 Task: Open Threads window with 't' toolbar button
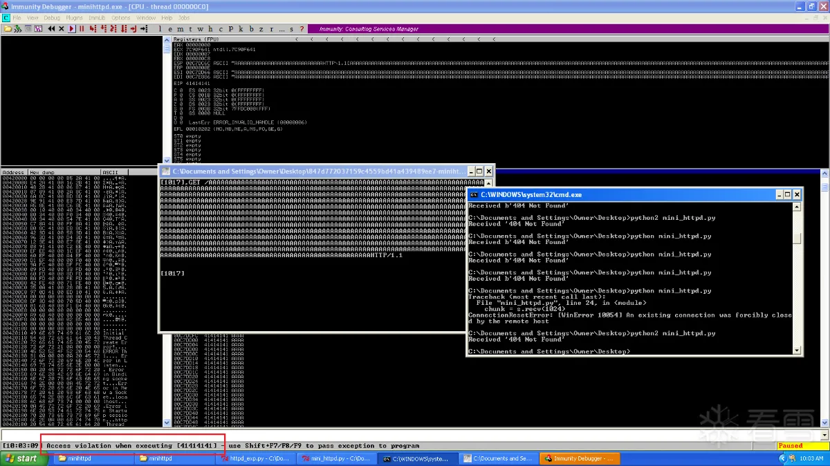[190, 28]
